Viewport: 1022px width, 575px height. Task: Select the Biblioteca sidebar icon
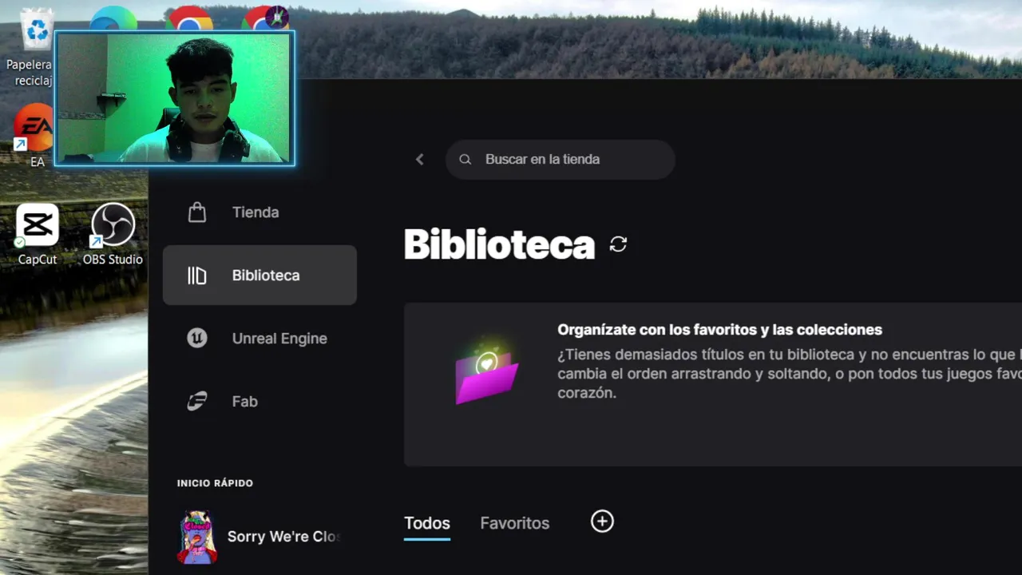point(197,276)
